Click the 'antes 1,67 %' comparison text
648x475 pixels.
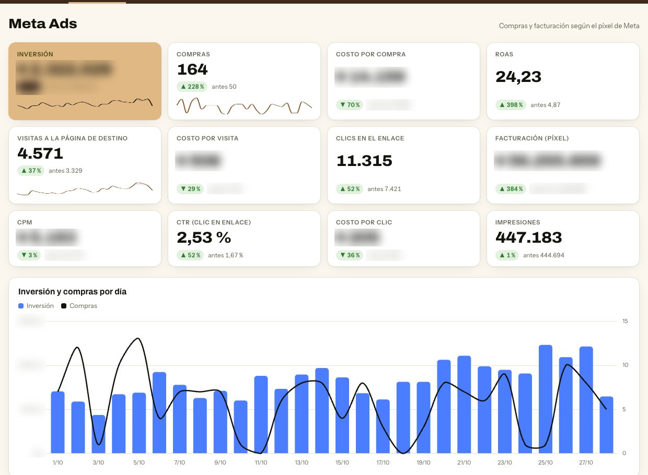[226, 255]
